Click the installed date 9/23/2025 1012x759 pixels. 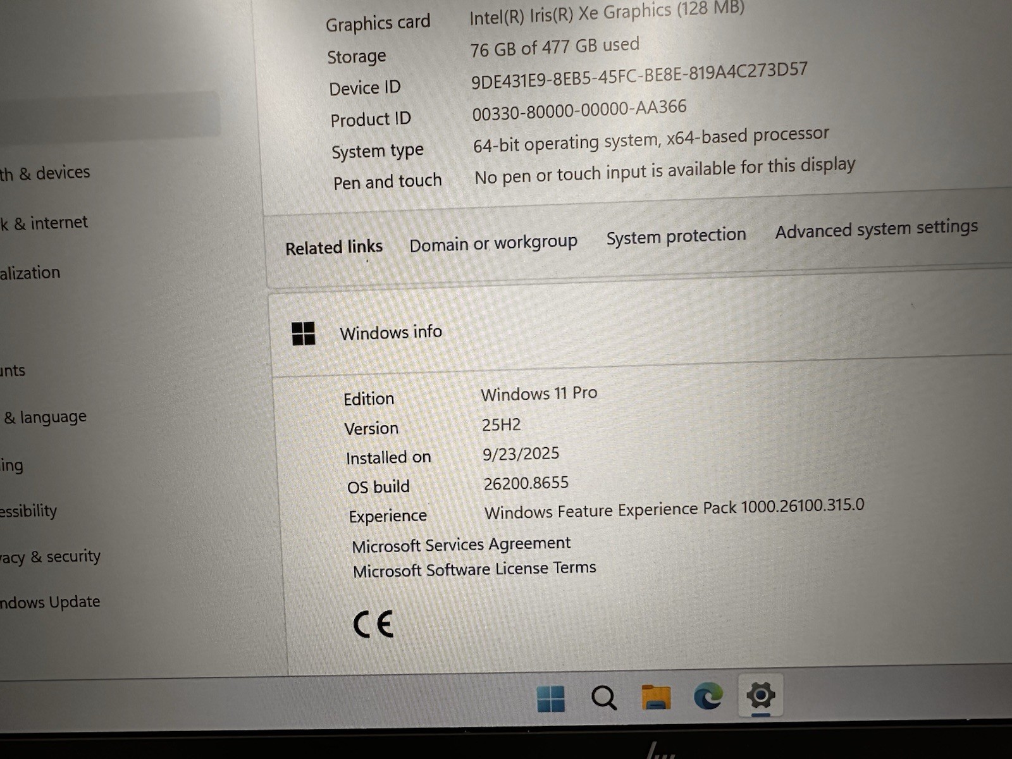pyautogui.click(x=521, y=454)
